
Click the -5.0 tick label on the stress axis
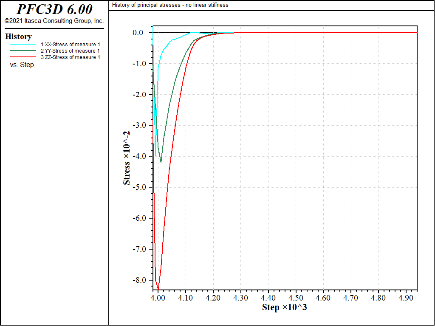pos(141,187)
